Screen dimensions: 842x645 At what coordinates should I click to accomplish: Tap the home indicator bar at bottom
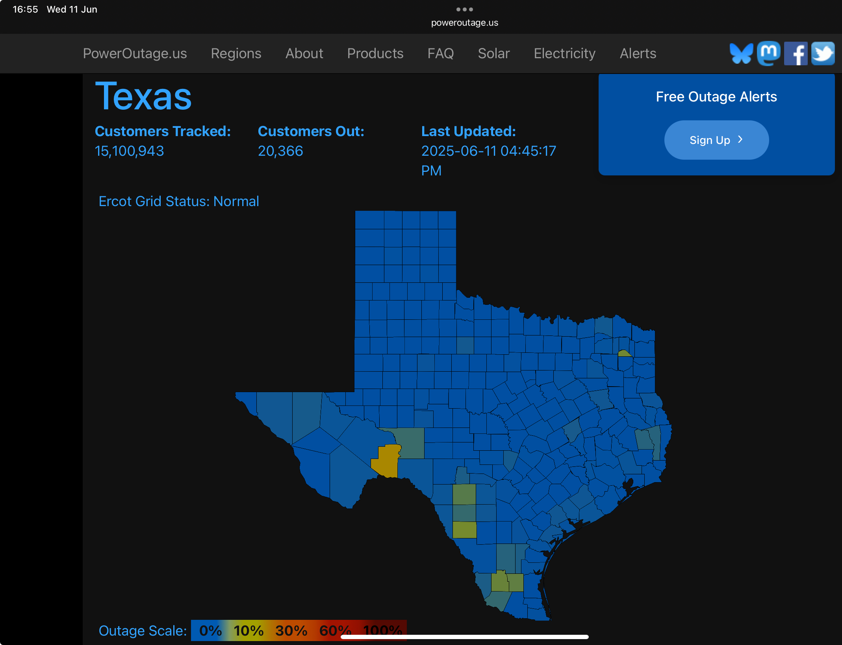[465, 637]
